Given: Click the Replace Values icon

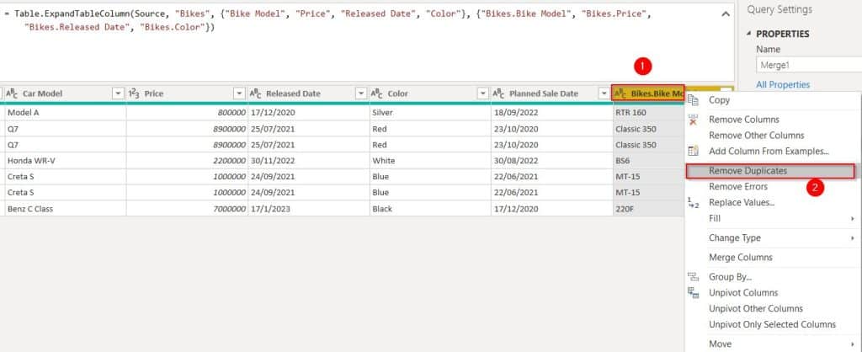Looking at the screenshot, I should click(x=694, y=203).
